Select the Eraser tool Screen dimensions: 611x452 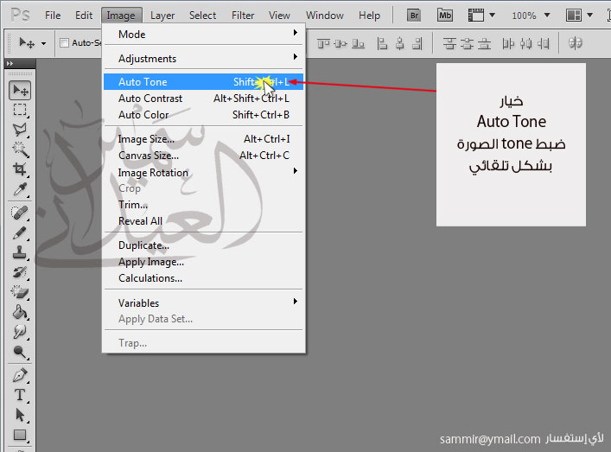point(20,292)
